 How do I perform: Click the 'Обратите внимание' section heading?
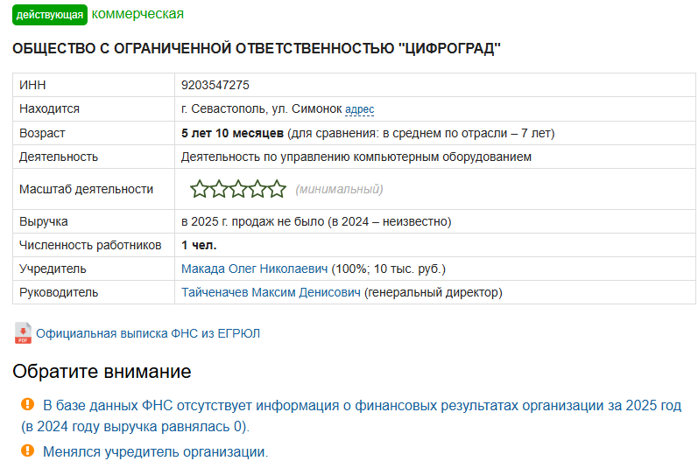(x=102, y=371)
